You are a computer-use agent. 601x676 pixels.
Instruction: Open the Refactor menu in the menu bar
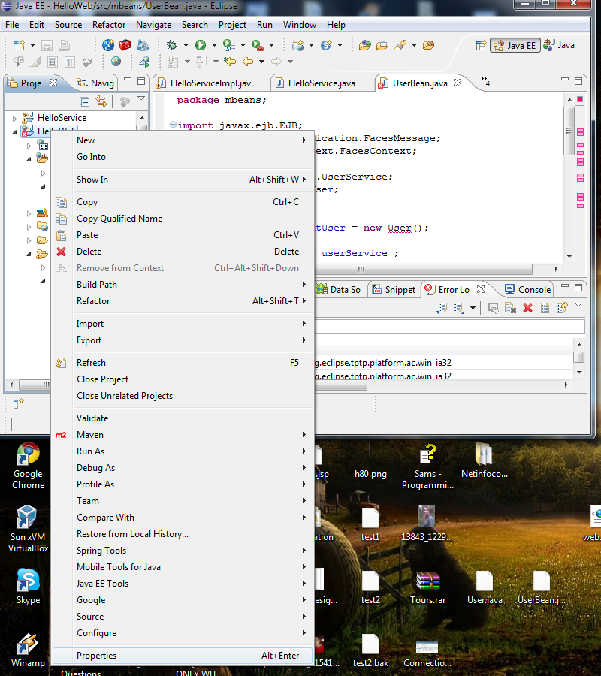point(109,25)
